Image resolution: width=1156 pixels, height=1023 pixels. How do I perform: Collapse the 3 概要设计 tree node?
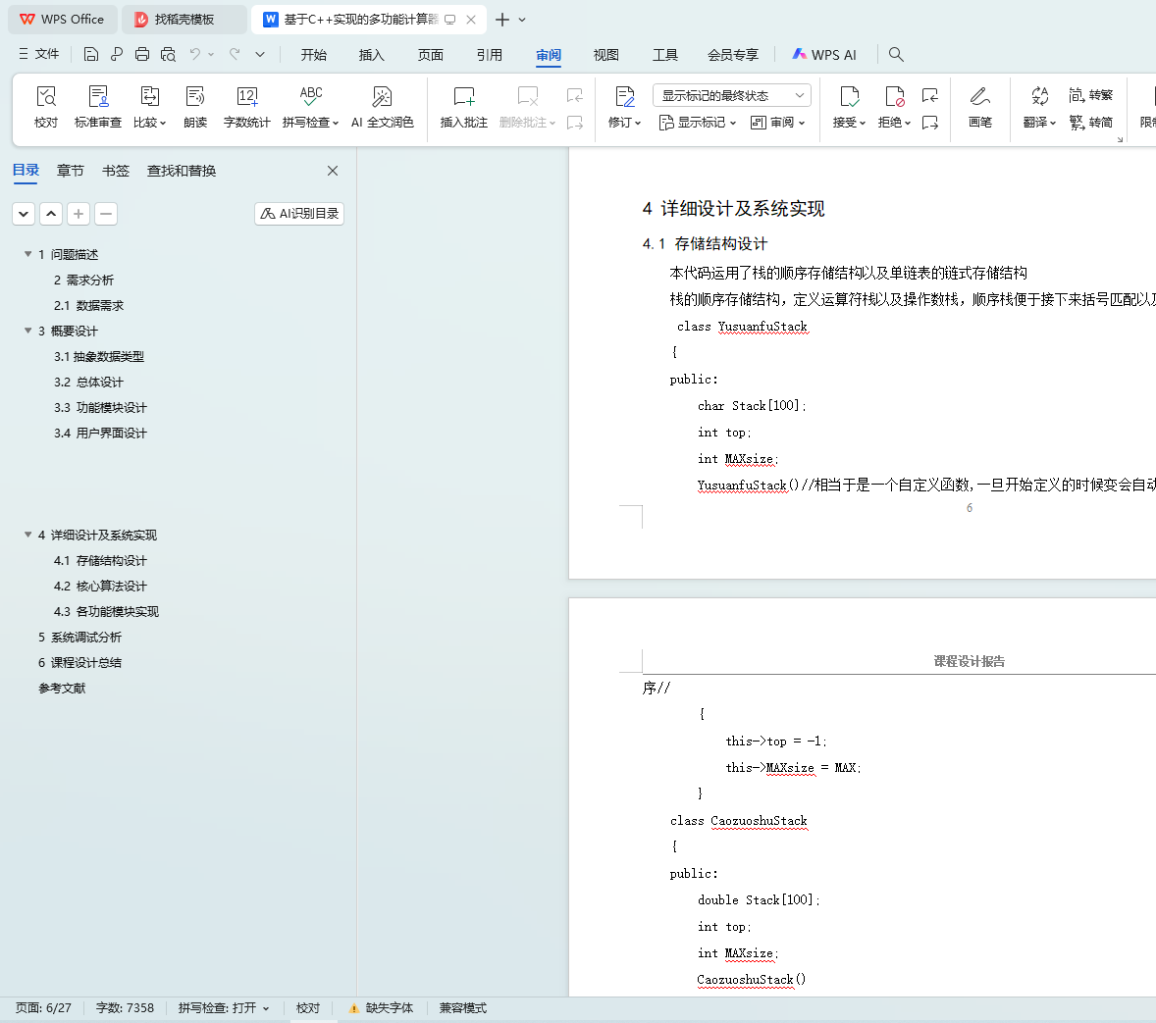point(28,331)
